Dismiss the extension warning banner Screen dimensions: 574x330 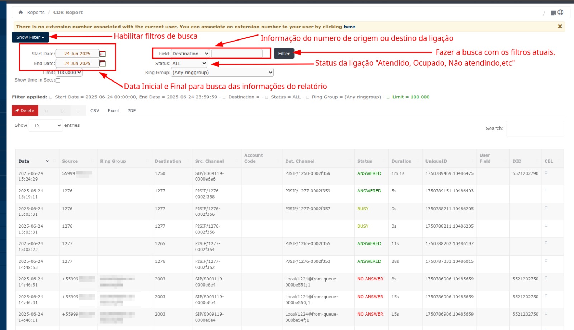(x=560, y=27)
